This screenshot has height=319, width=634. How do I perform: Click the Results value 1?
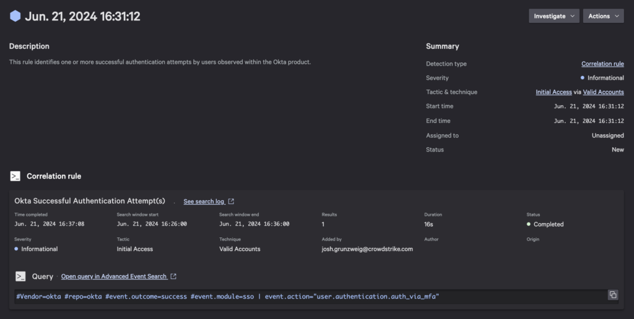[323, 224]
